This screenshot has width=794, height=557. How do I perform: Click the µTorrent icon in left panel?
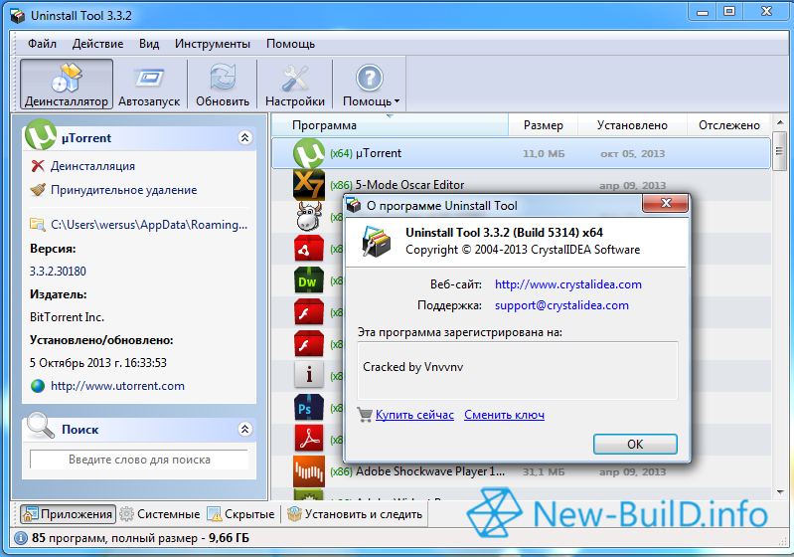click(x=41, y=134)
